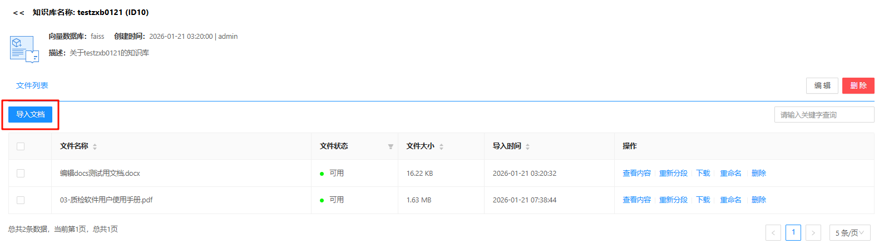Toggle the select-all checkbox in header

[21, 146]
